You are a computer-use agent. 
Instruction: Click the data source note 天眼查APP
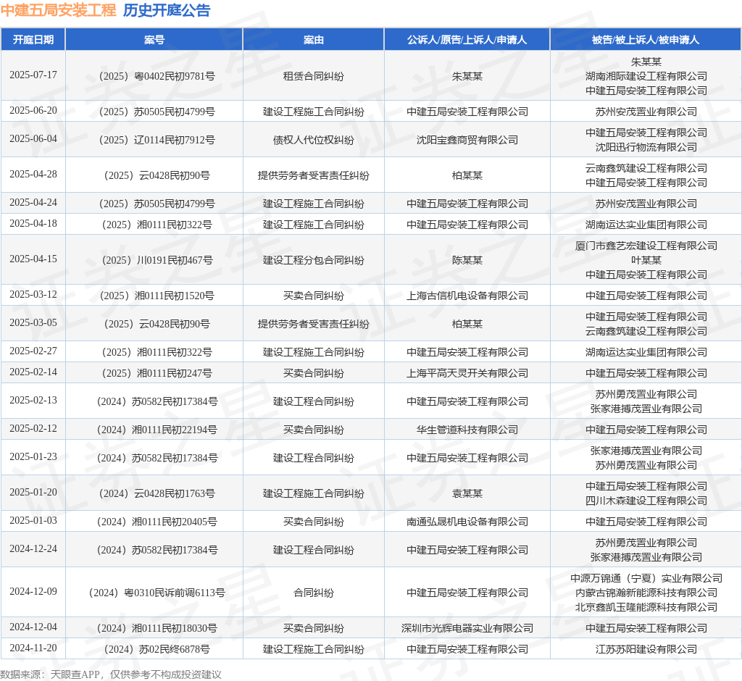pos(75,674)
